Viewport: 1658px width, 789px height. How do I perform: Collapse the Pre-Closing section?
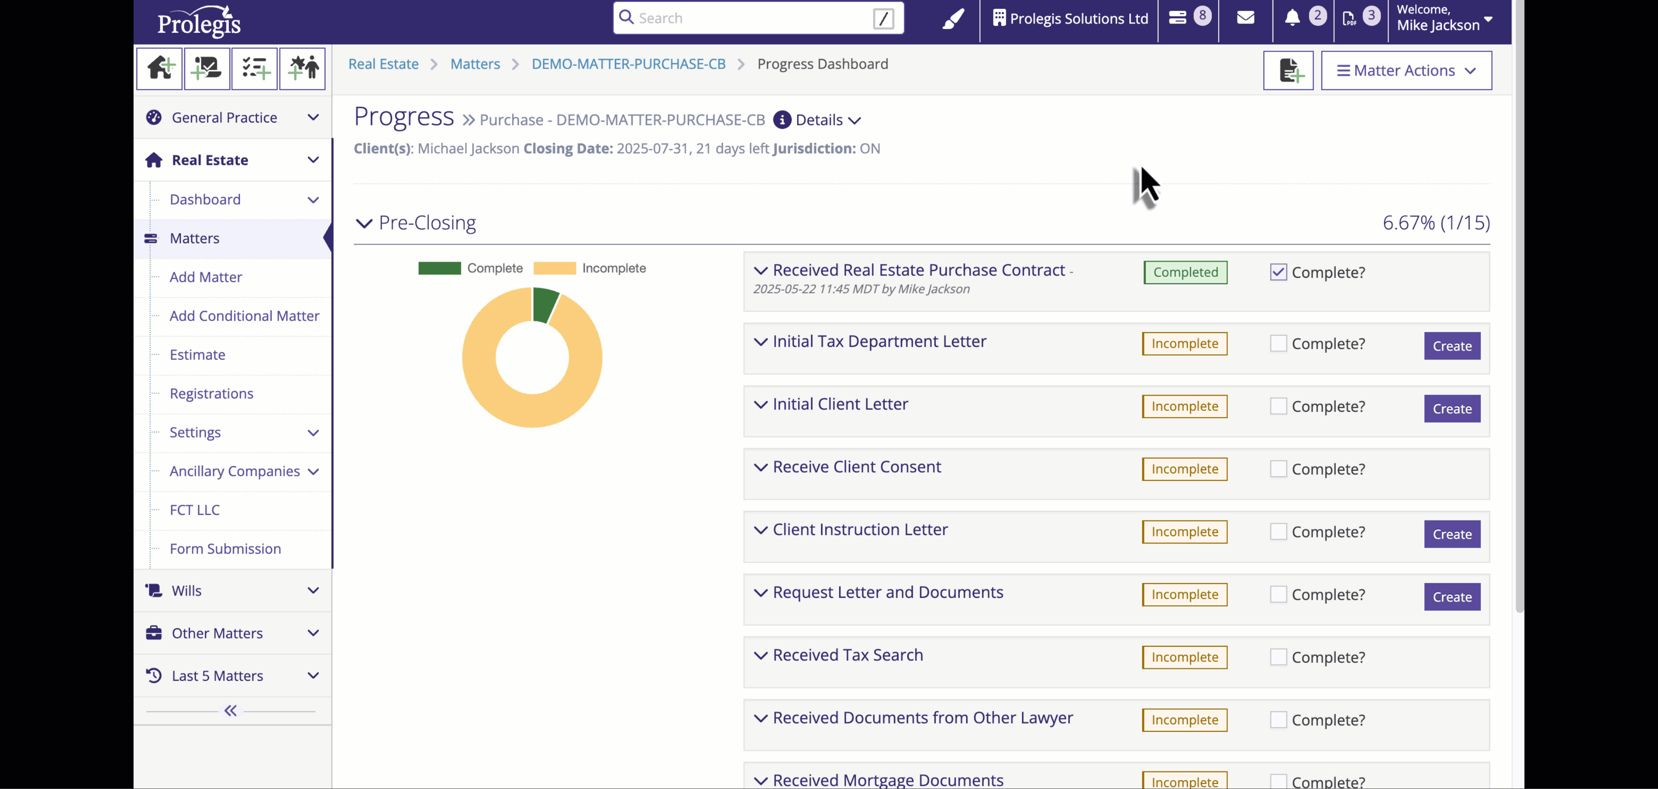pos(364,223)
